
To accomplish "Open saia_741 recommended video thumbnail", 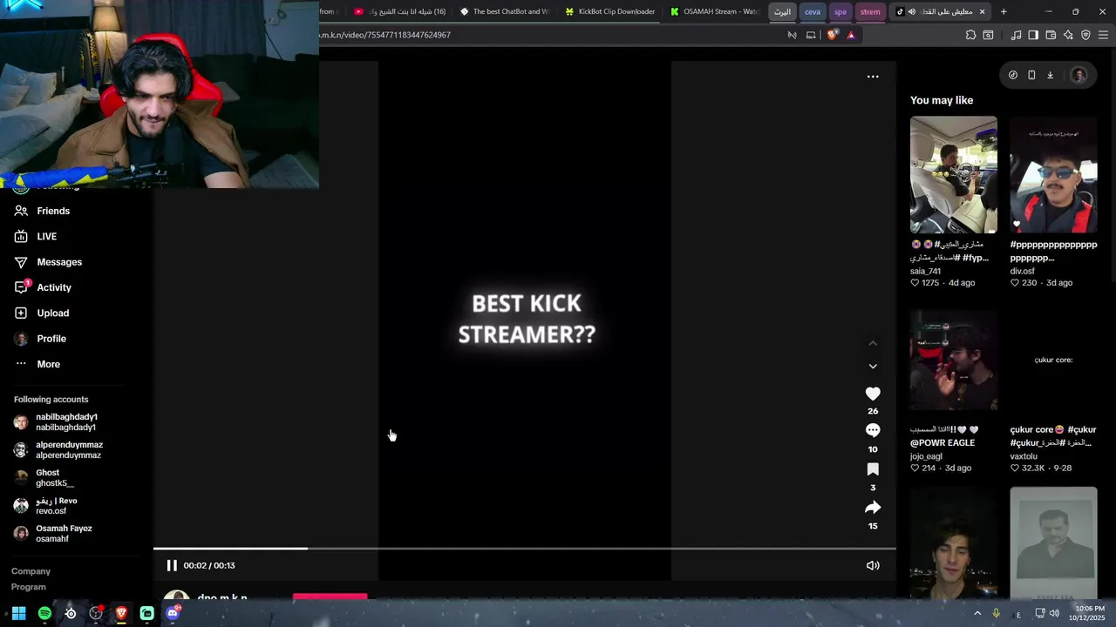I will click(x=954, y=174).
